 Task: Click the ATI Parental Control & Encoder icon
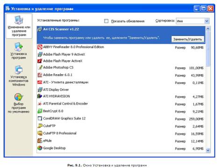(40, 104)
